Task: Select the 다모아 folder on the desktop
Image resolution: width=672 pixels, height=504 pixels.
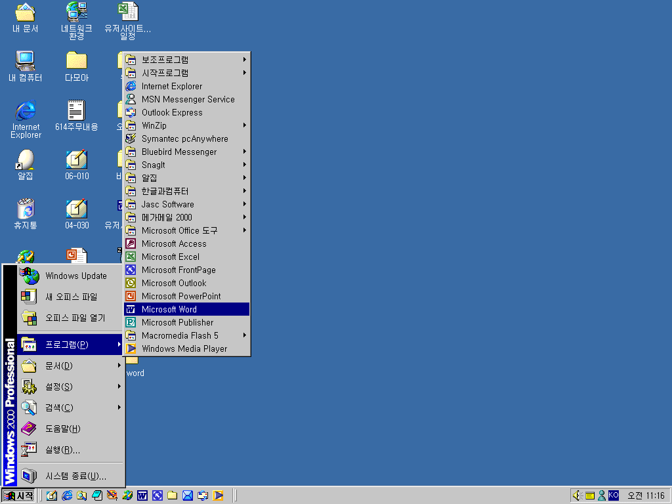Action: [x=77, y=66]
